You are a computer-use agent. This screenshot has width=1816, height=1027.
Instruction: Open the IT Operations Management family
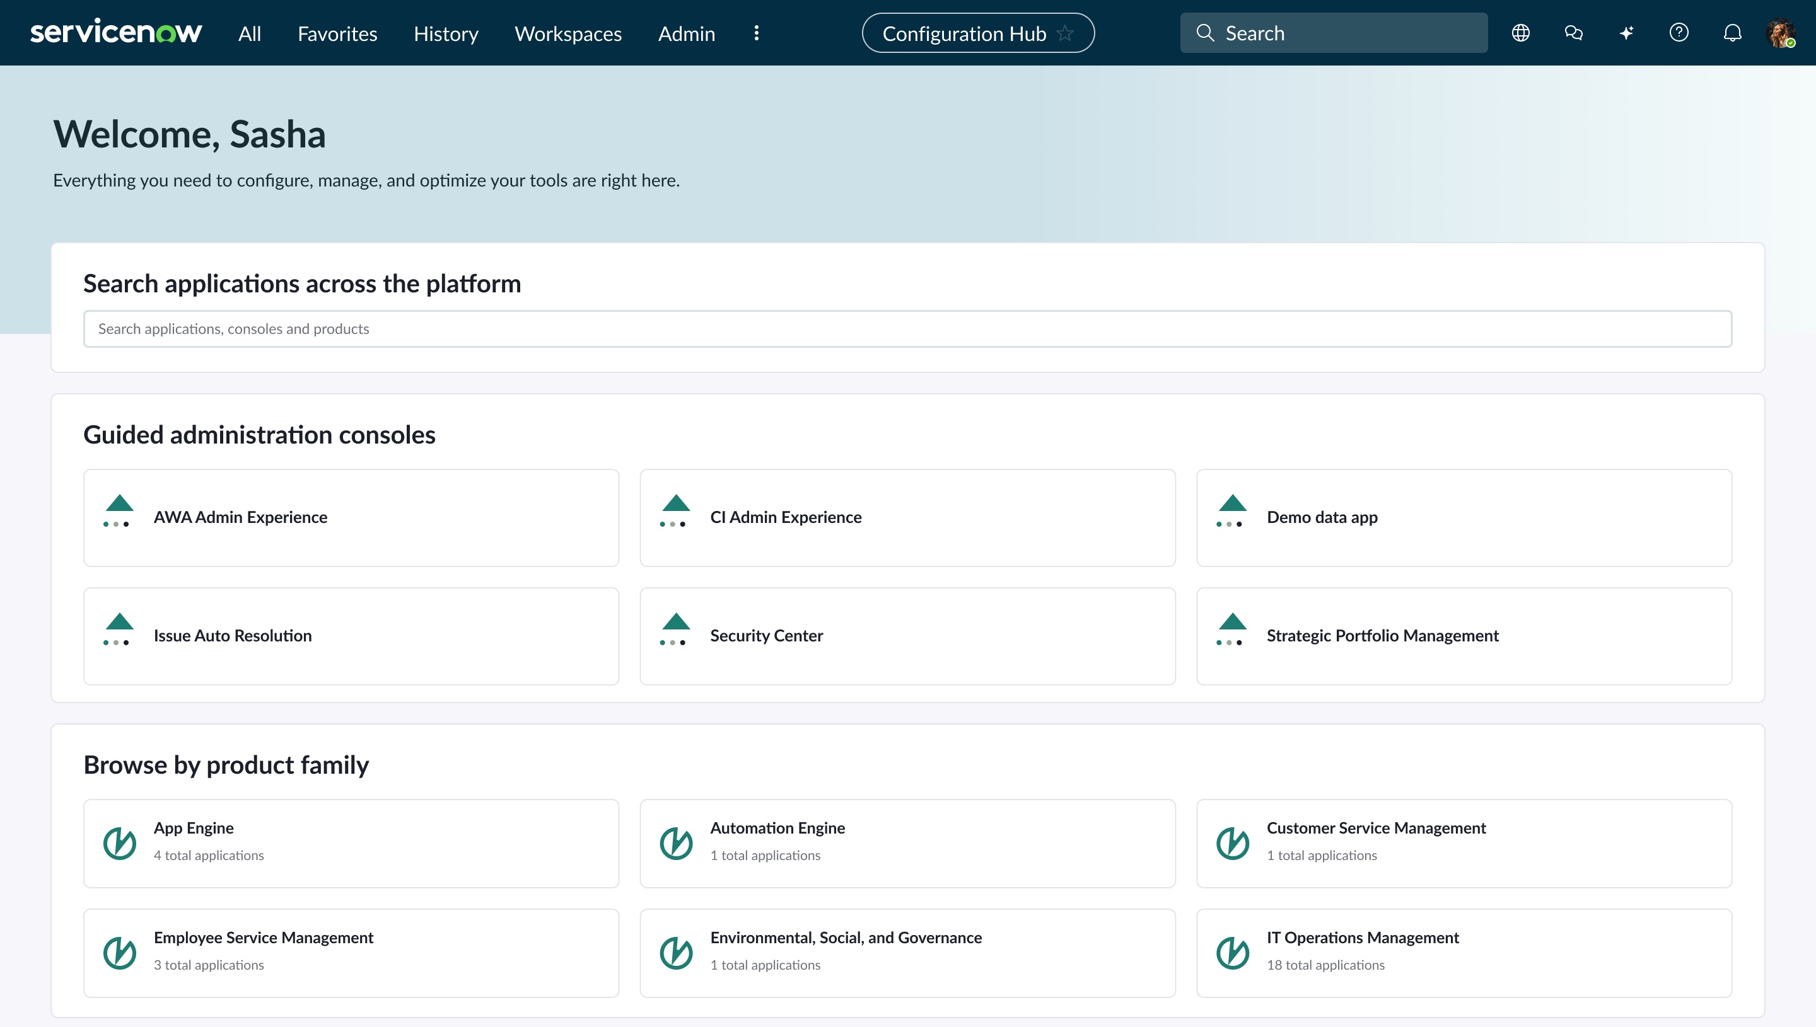pyautogui.click(x=1465, y=954)
